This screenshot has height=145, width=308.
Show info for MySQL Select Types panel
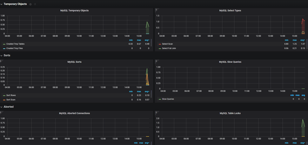tap(156, 9)
